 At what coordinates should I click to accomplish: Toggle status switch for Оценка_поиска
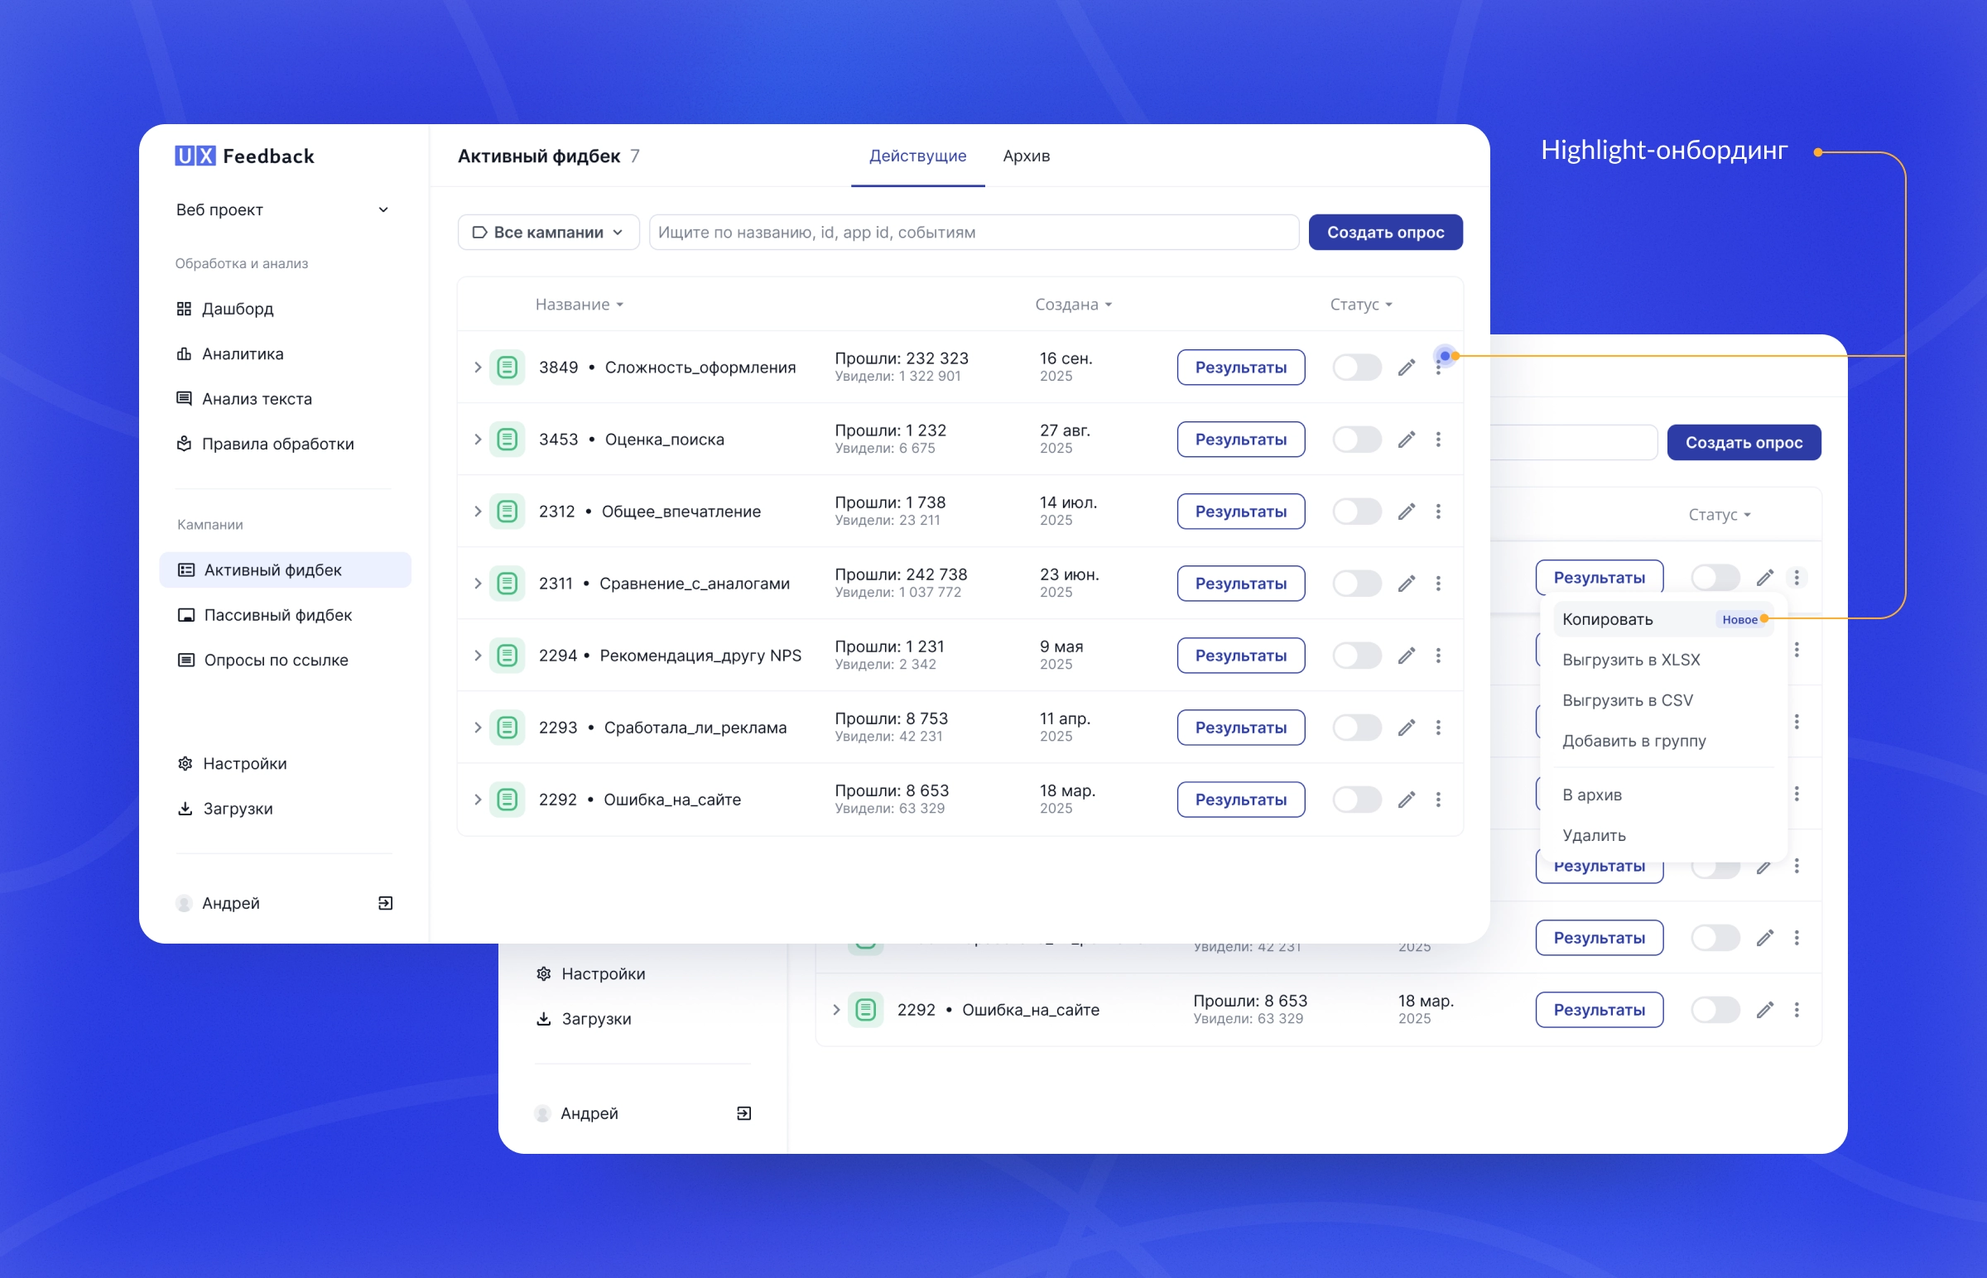coord(1356,439)
